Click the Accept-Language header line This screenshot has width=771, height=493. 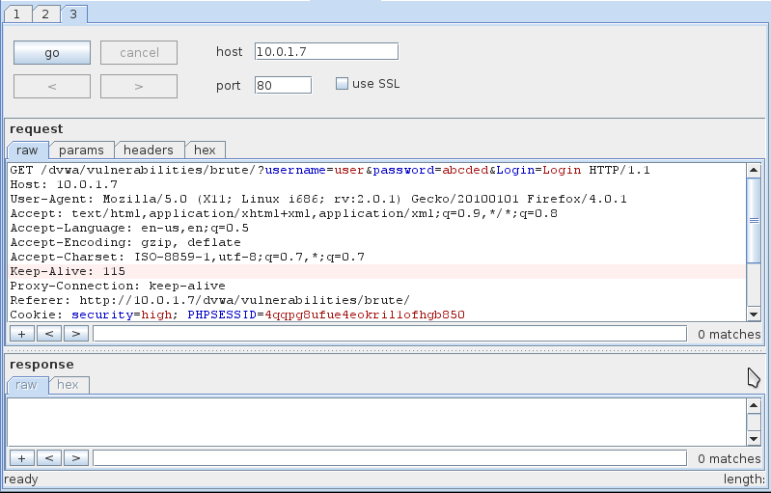point(129,228)
